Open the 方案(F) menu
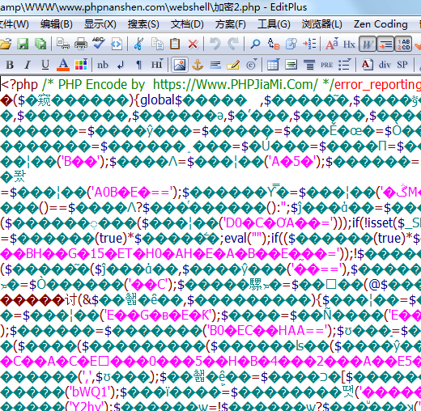Viewport: 421px width, 411px height. (x=230, y=24)
